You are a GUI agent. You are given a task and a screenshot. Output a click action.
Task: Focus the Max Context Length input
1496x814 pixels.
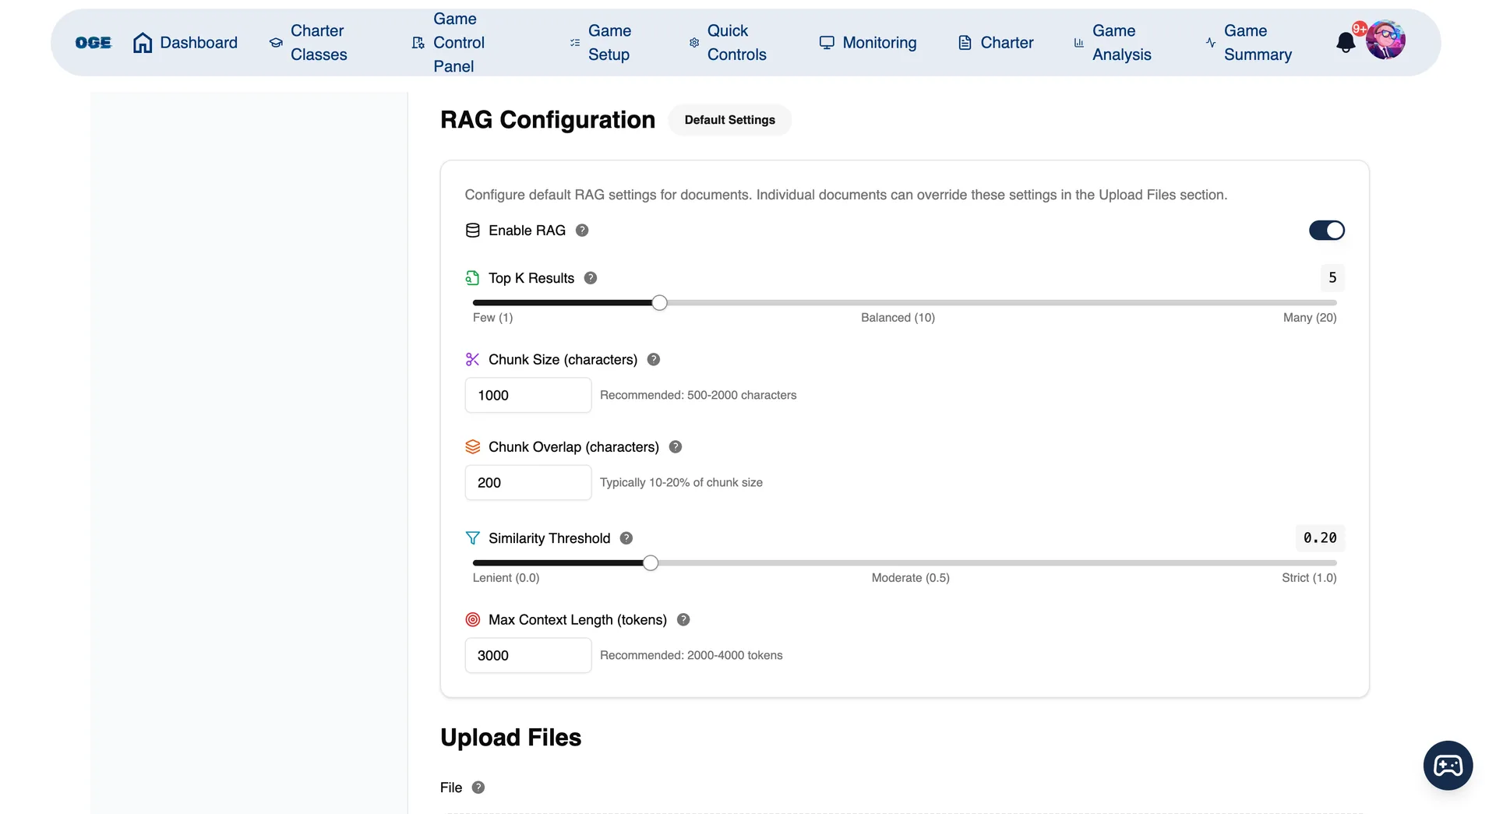tap(528, 656)
